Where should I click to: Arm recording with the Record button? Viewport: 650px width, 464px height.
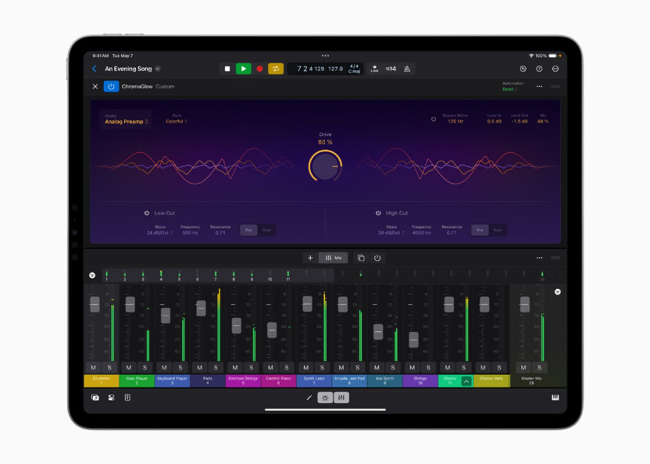(259, 69)
